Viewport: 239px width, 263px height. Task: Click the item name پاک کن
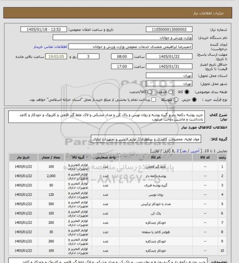pyautogui.click(x=156, y=213)
